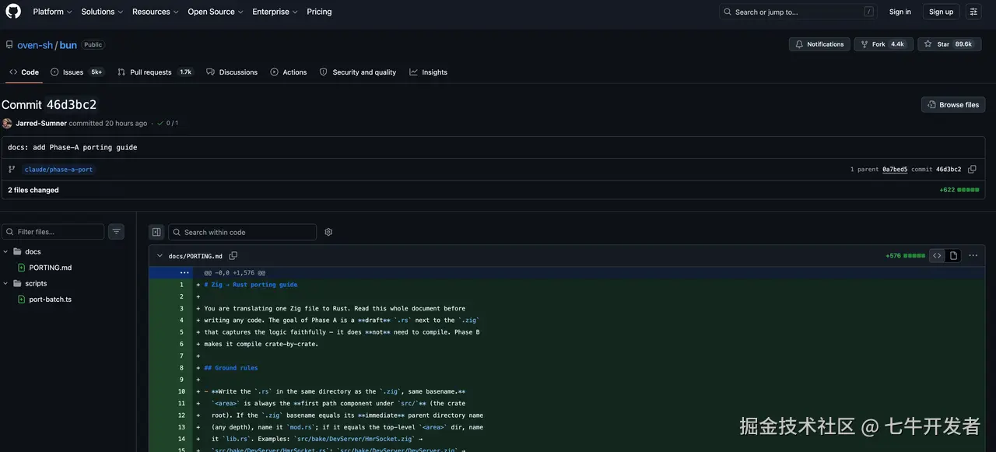
Task: Expand hidden lines above the hunk
Action: pyautogui.click(x=184, y=273)
